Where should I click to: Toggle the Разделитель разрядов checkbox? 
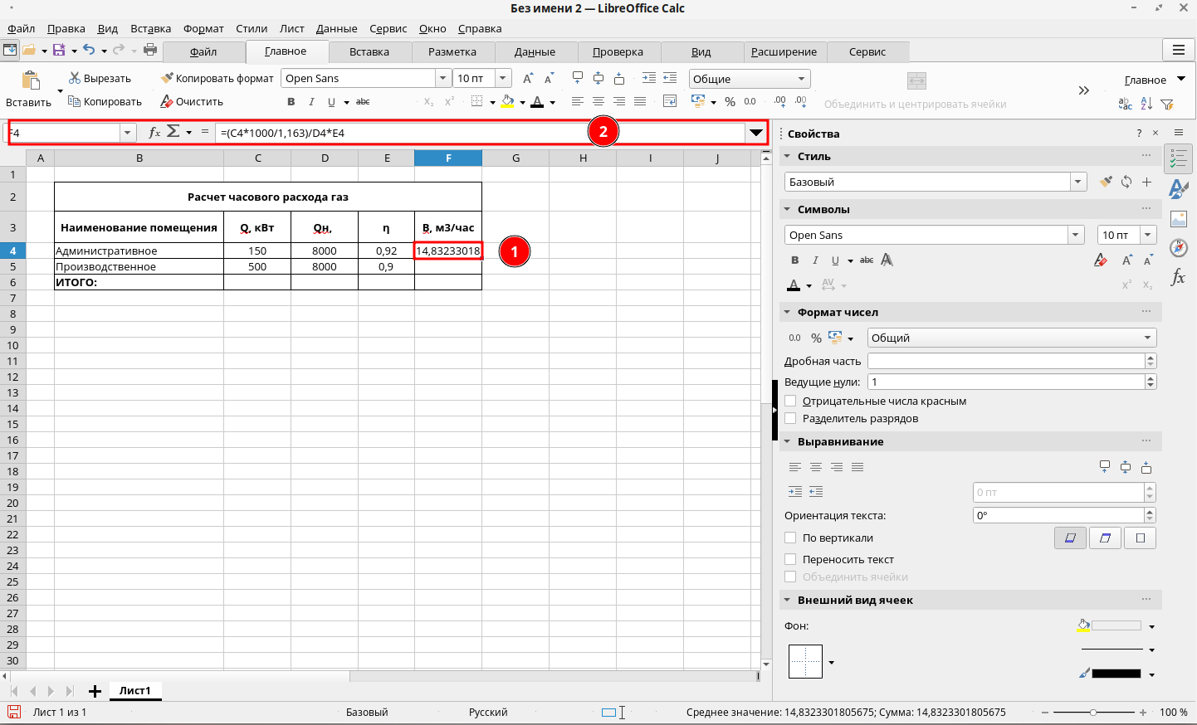tap(790, 419)
